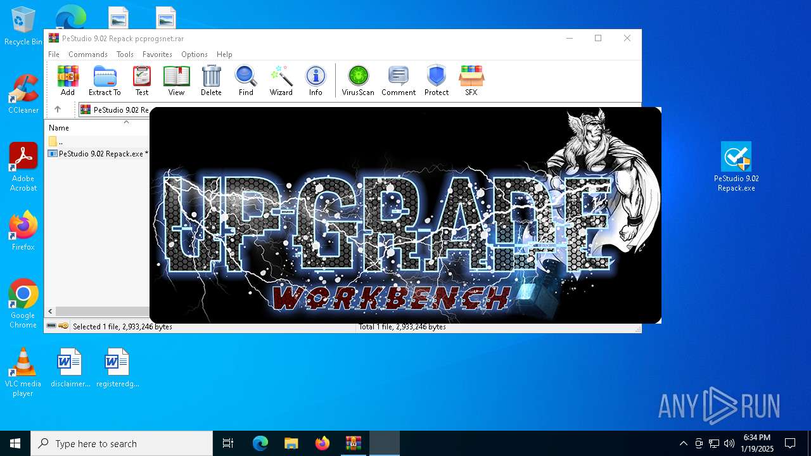Open Google Chrome desktop shortcut

click(23, 304)
